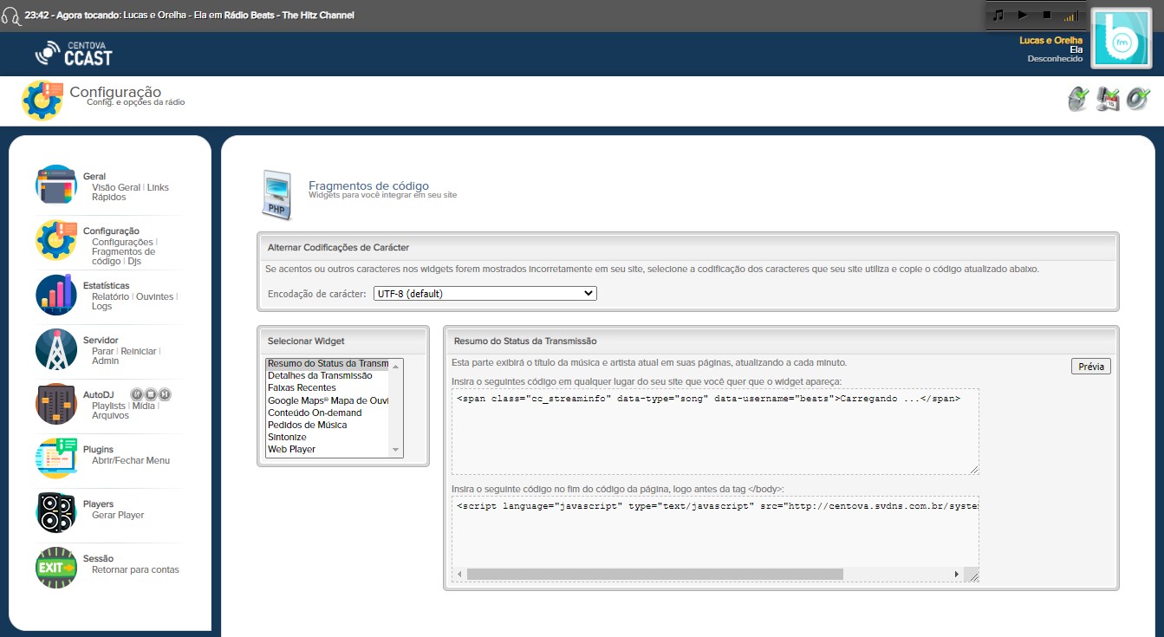The height and width of the screenshot is (637, 1164).
Task: Open the Encodação de carácter dropdown
Action: click(x=484, y=294)
